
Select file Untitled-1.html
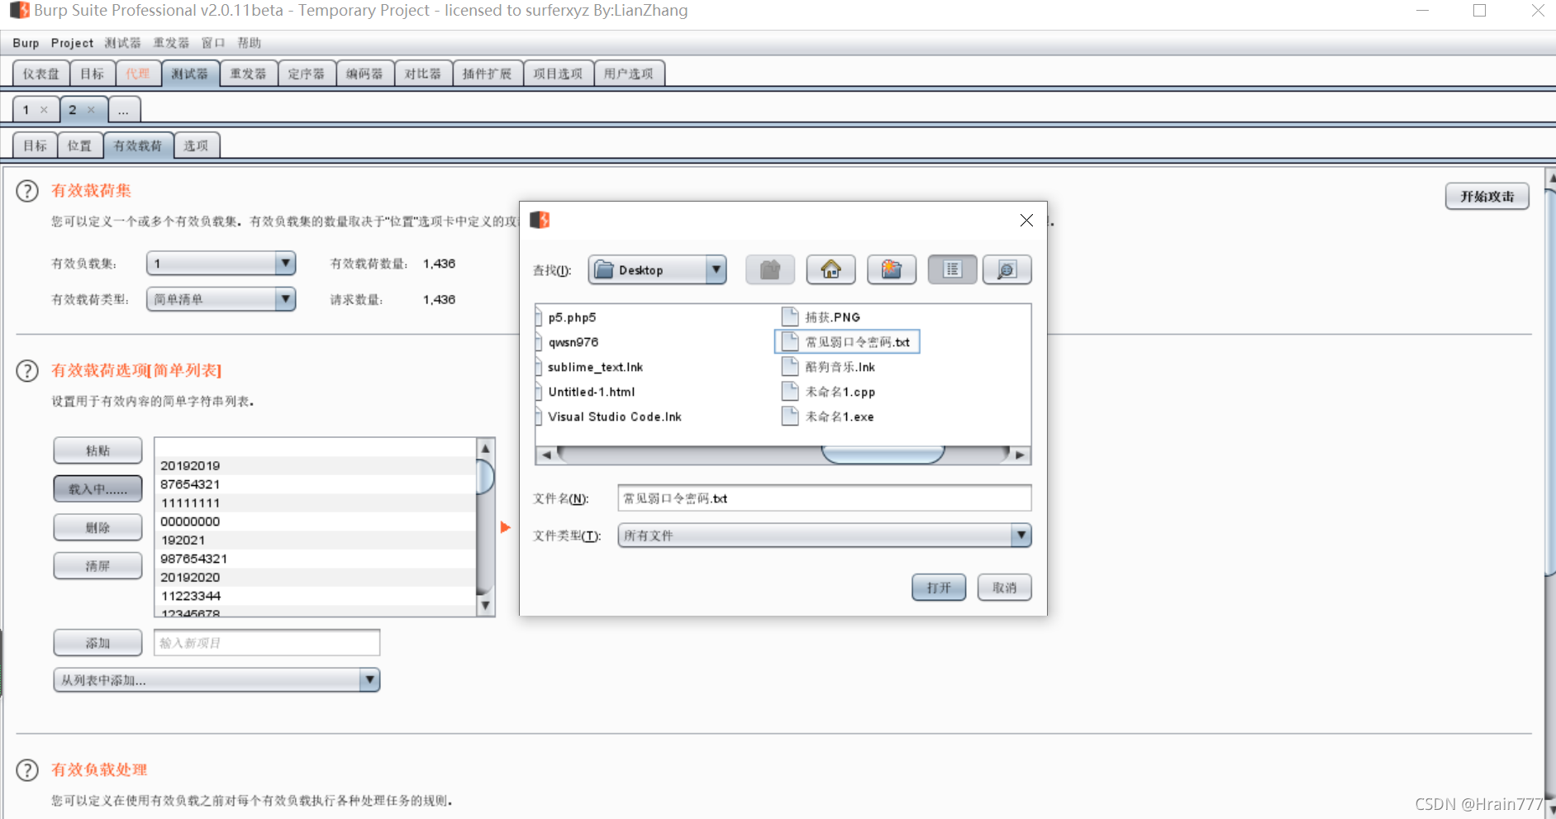591,392
